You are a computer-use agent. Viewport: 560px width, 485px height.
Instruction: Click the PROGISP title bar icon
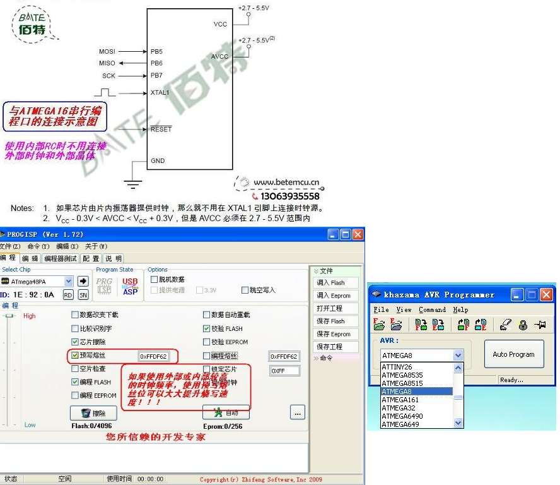pyautogui.click(x=2, y=234)
